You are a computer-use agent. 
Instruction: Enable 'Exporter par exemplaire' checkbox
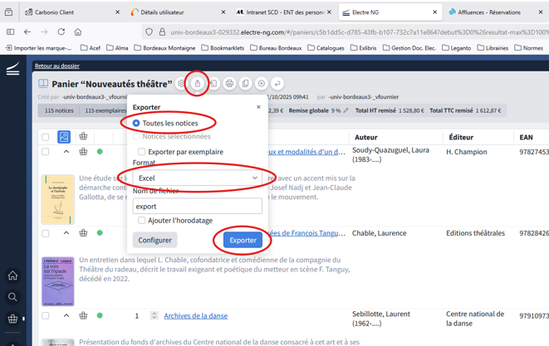point(142,152)
